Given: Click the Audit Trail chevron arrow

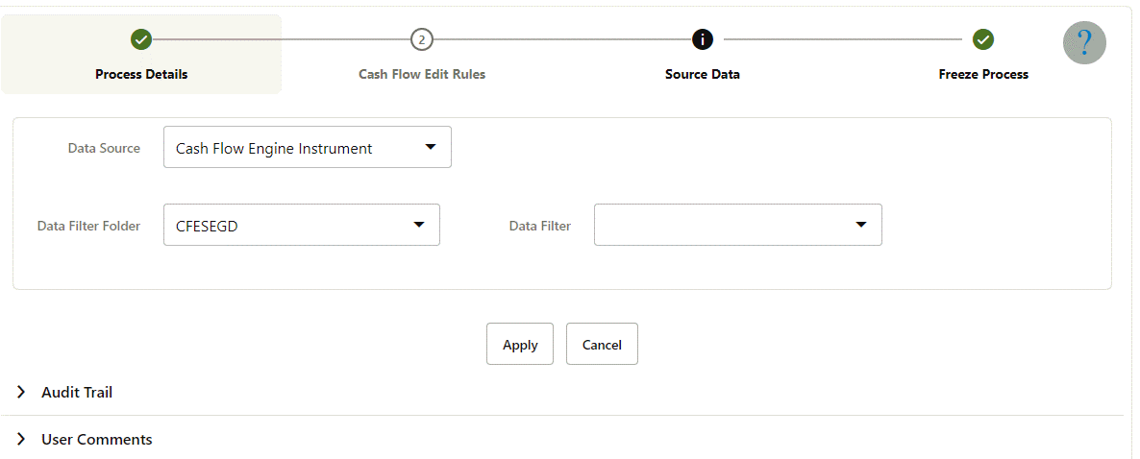Looking at the screenshot, I should (21, 392).
